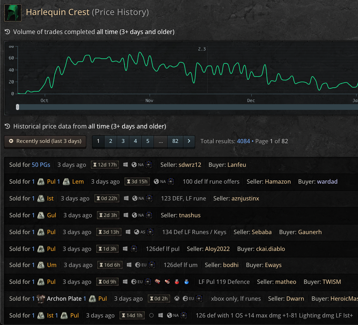
Task: Click the Xbox platform icon in Dwarn's listing
Action: click(177, 299)
